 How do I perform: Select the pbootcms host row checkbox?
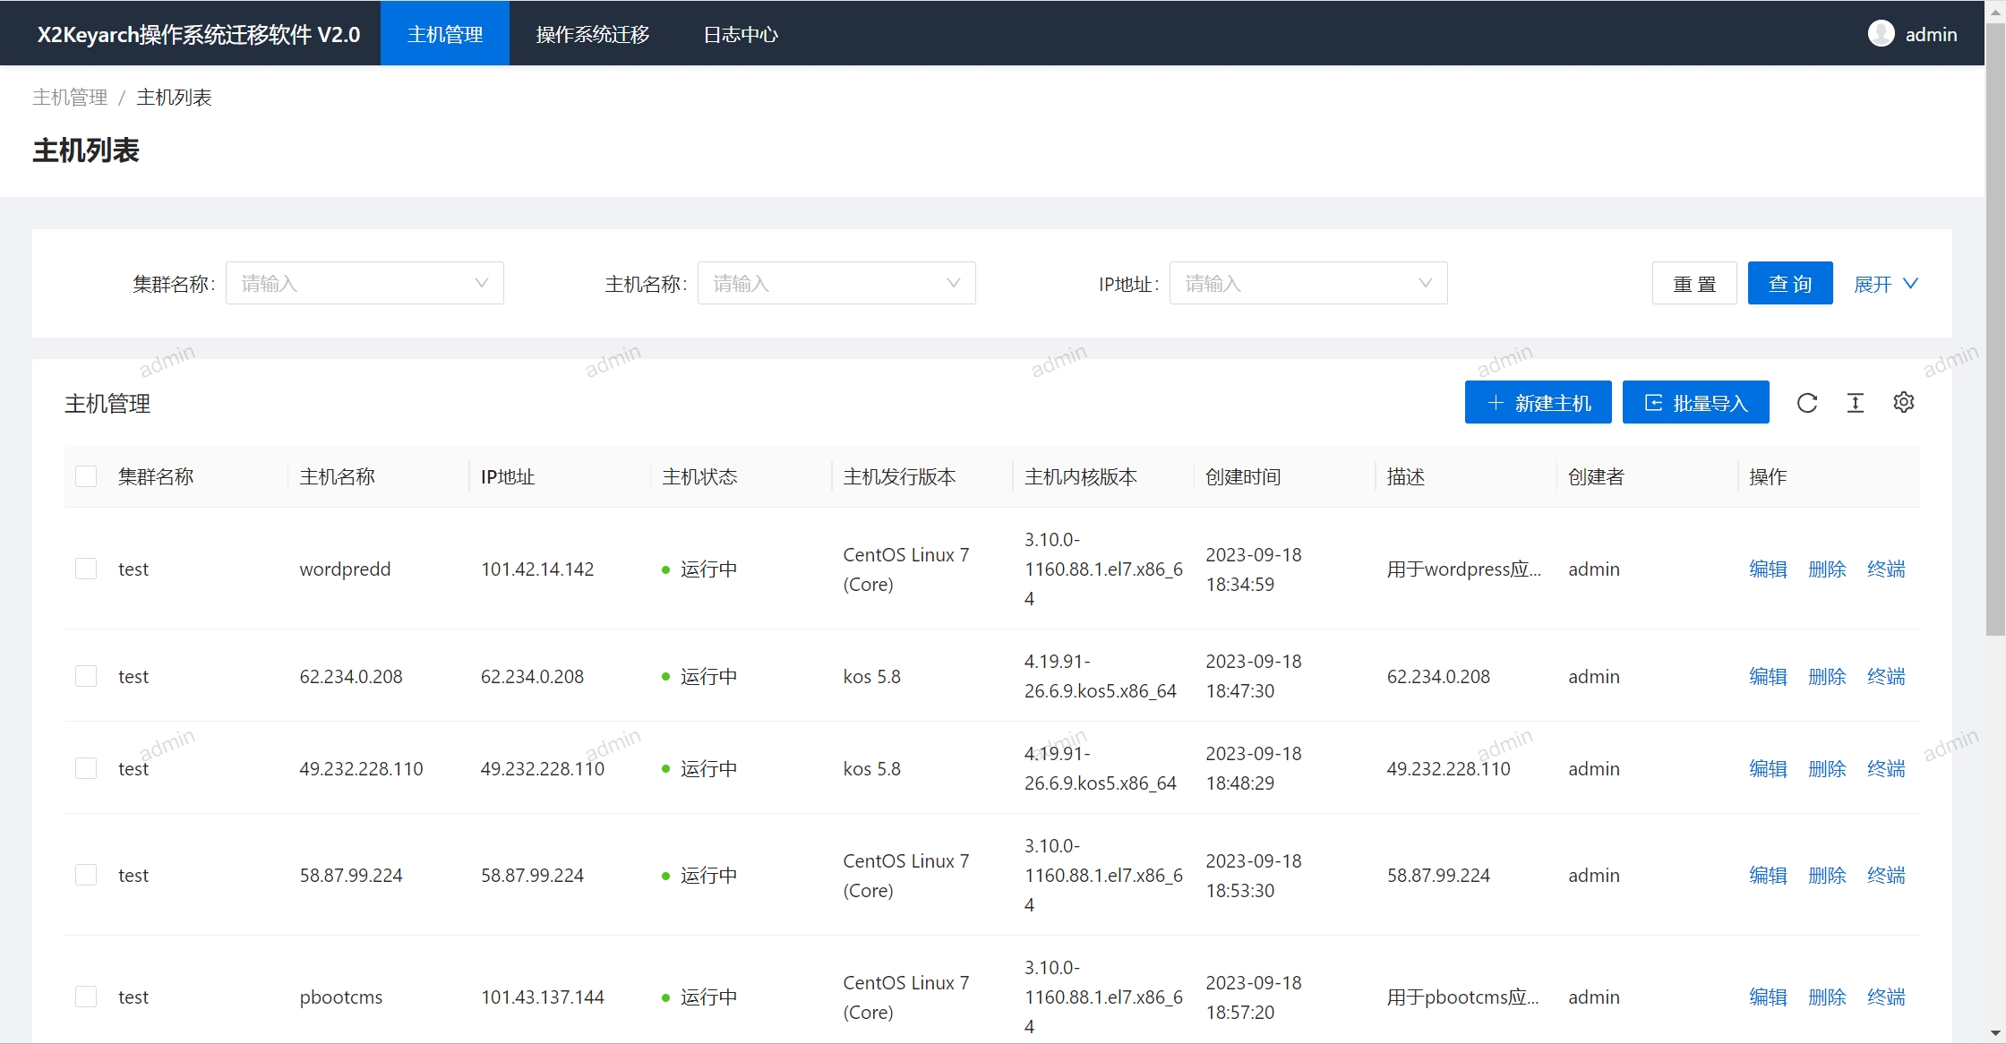click(86, 997)
